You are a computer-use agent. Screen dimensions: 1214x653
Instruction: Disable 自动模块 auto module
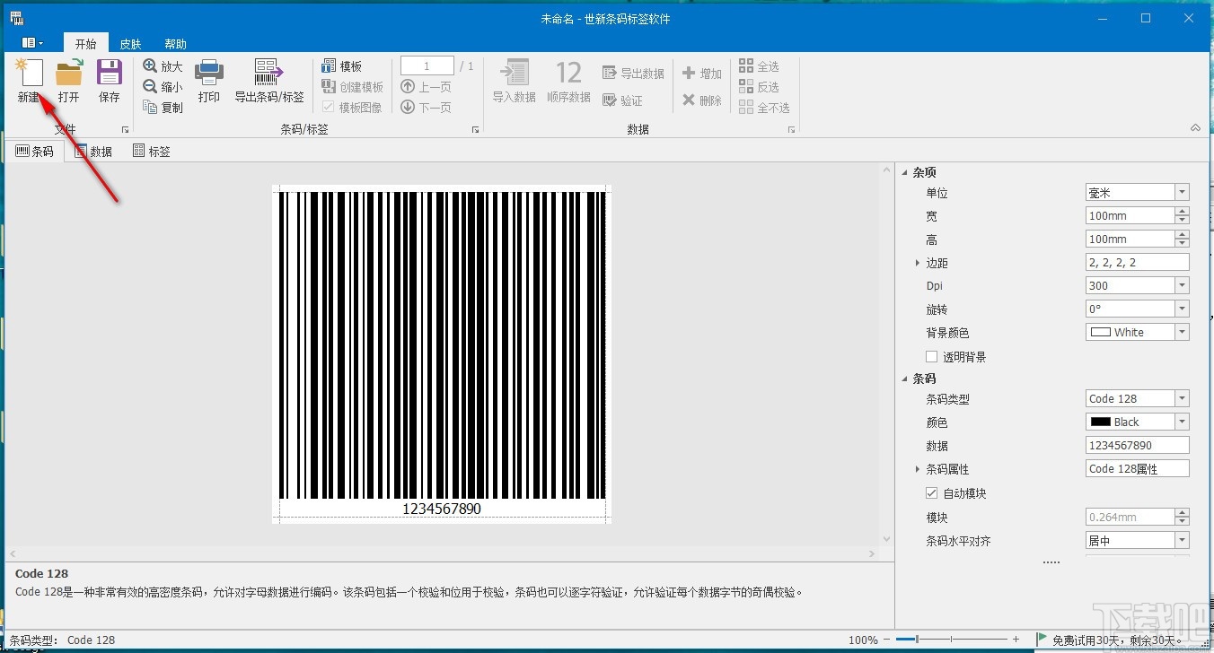coord(932,492)
